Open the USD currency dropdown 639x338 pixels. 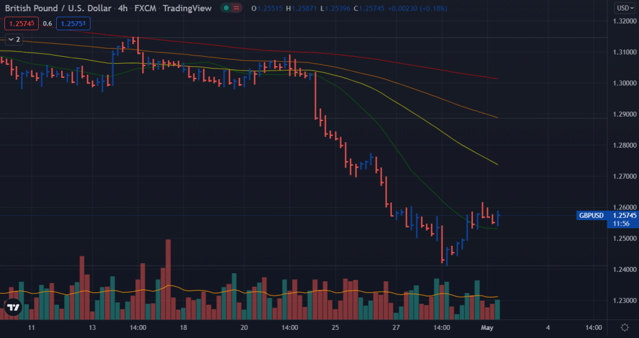point(625,7)
